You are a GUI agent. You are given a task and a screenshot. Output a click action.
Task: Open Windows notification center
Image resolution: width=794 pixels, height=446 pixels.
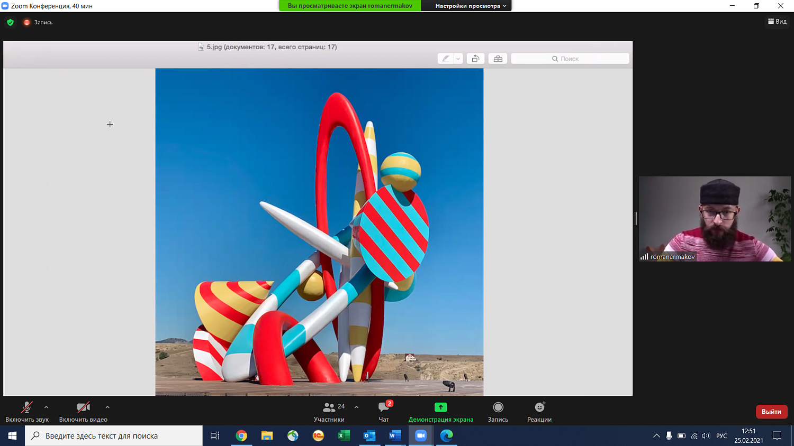(x=777, y=435)
